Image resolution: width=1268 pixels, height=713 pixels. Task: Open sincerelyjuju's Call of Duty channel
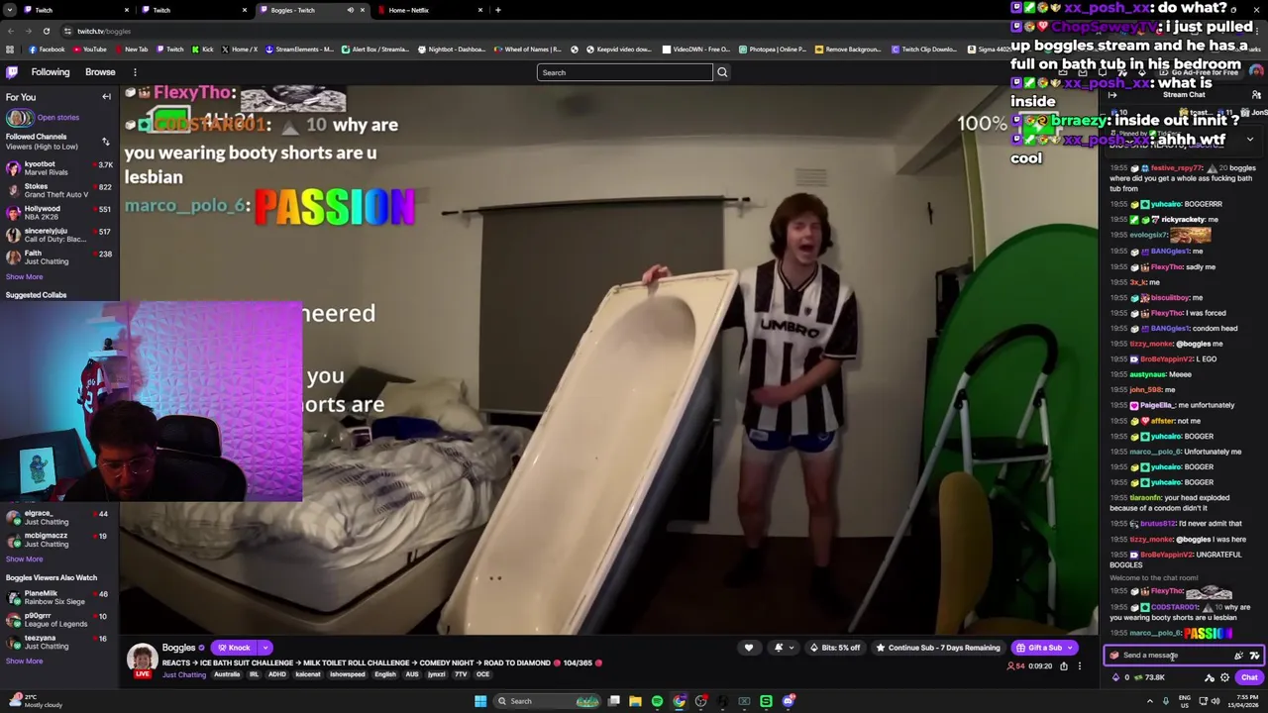tap(59, 235)
